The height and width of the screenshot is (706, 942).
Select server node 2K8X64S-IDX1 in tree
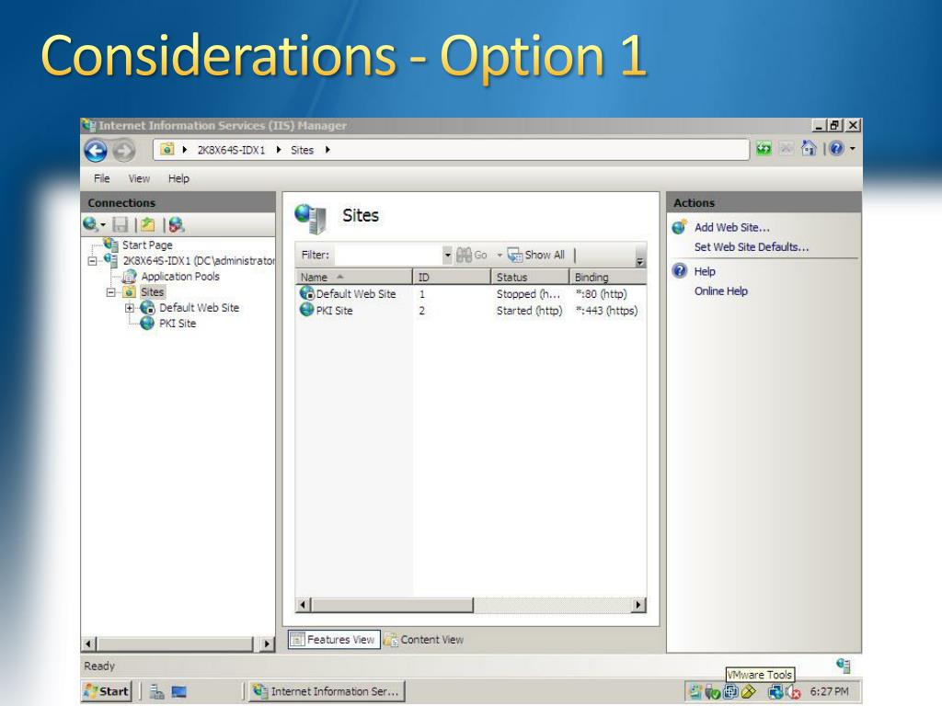coord(199,260)
